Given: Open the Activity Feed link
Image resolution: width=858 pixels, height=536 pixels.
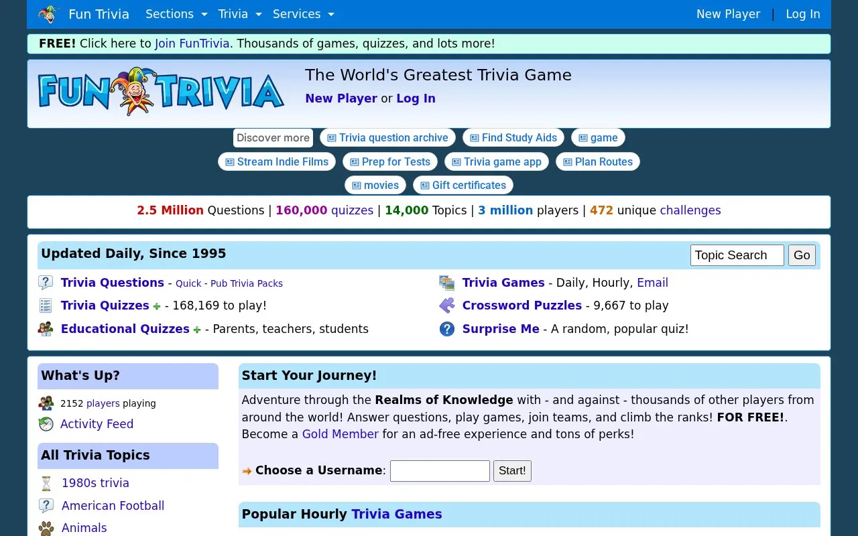Looking at the screenshot, I should (97, 424).
